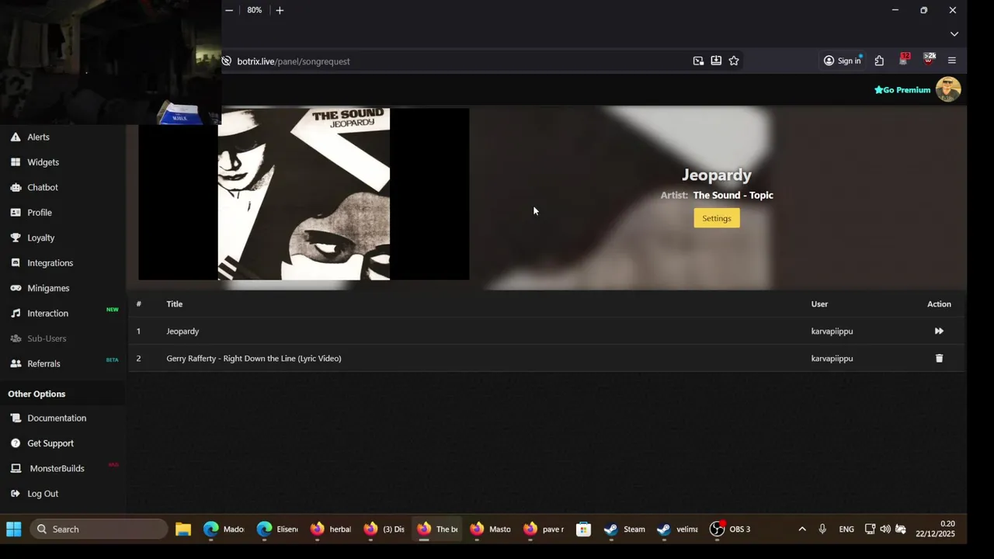Click the tracking protection shield icon
This screenshot has height=559, width=994.
point(227,61)
